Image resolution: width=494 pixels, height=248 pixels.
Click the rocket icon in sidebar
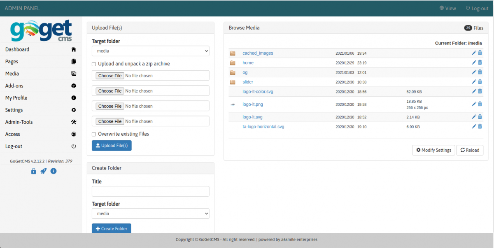pyautogui.click(x=43, y=171)
